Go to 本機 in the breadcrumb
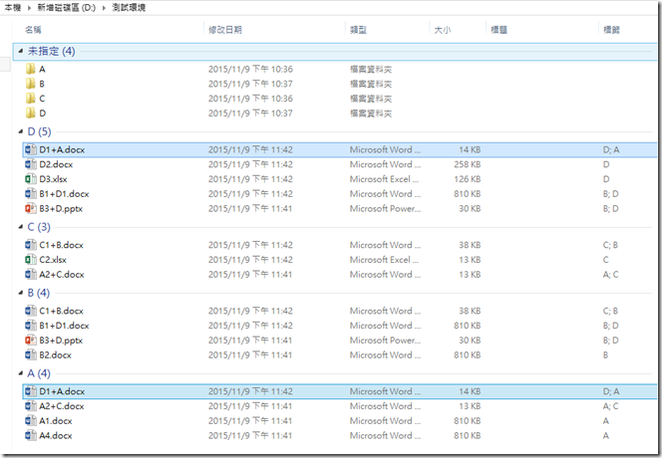Viewport: 662px width, 458px height. point(15,8)
